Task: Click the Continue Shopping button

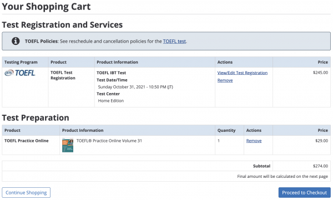Action: pos(26,193)
